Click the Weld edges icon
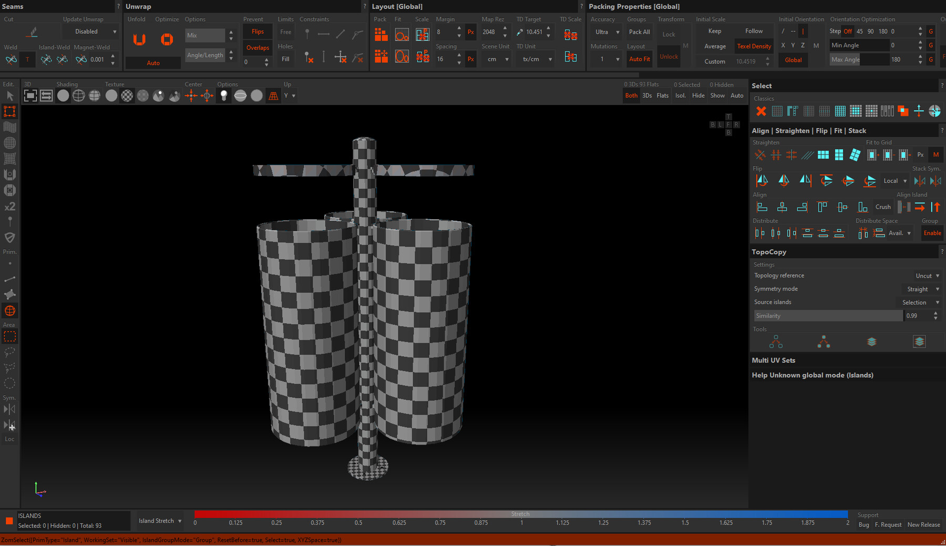The width and height of the screenshot is (946, 546). (x=11, y=59)
